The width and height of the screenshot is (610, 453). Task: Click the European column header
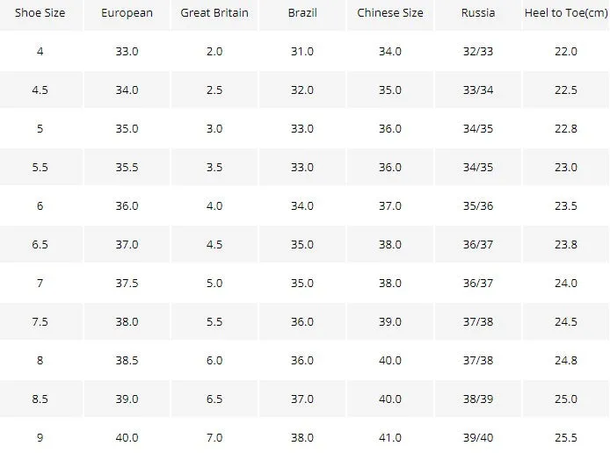127,13
